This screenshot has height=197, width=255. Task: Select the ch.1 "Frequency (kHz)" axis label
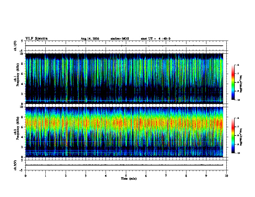point(18,75)
